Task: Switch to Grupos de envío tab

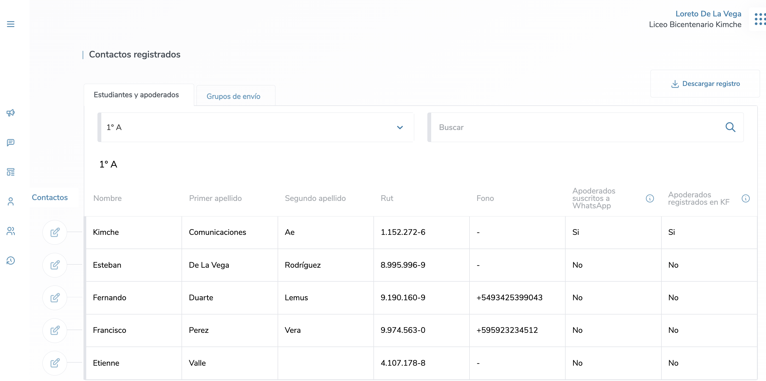Action: 234,96
